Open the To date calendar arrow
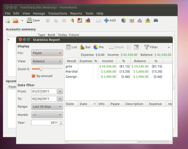 (60, 99)
